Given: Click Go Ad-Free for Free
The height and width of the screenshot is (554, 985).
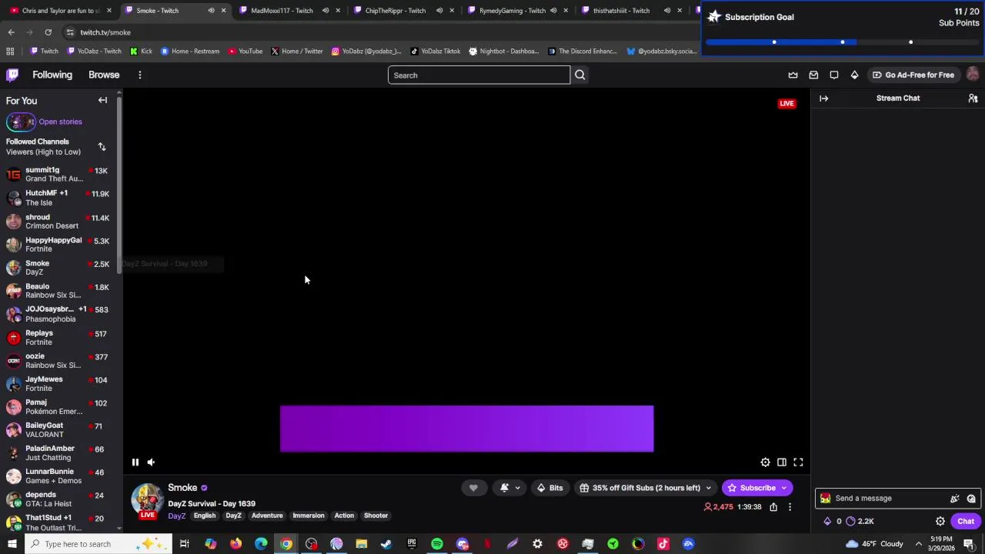Looking at the screenshot, I should click(913, 75).
